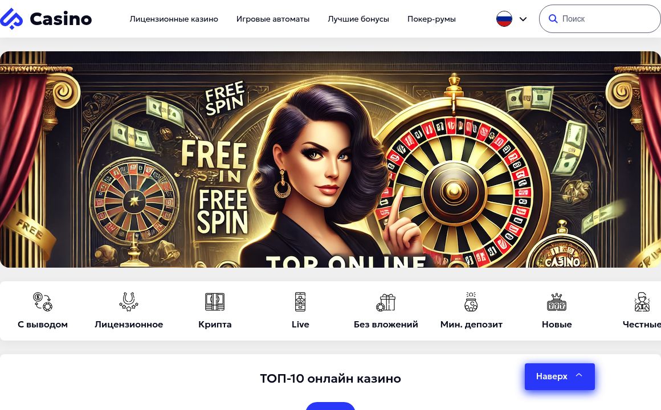Go to Игровые автоматы menu item
This screenshot has width=661, height=410.
273,19
